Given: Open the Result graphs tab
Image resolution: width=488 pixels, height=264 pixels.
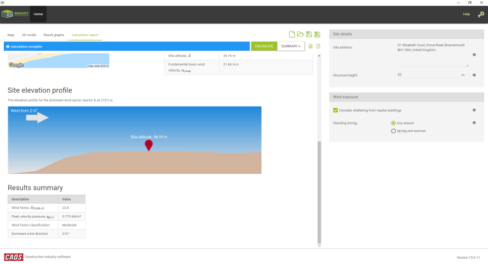Looking at the screenshot, I should point(53,35).
